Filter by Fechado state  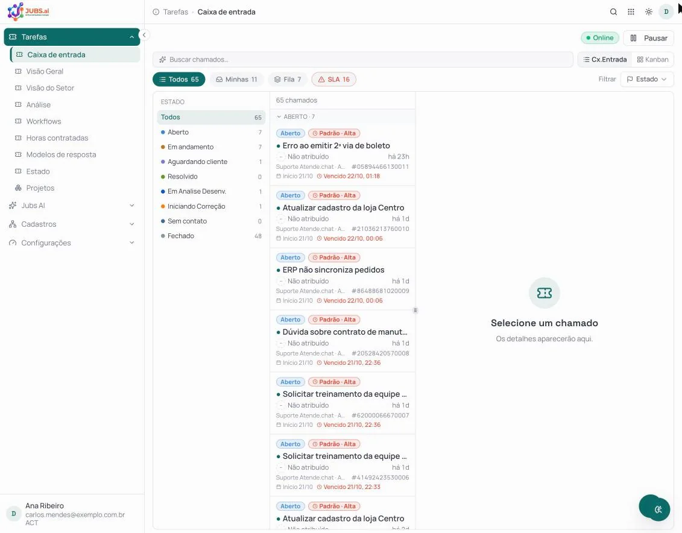211,236
